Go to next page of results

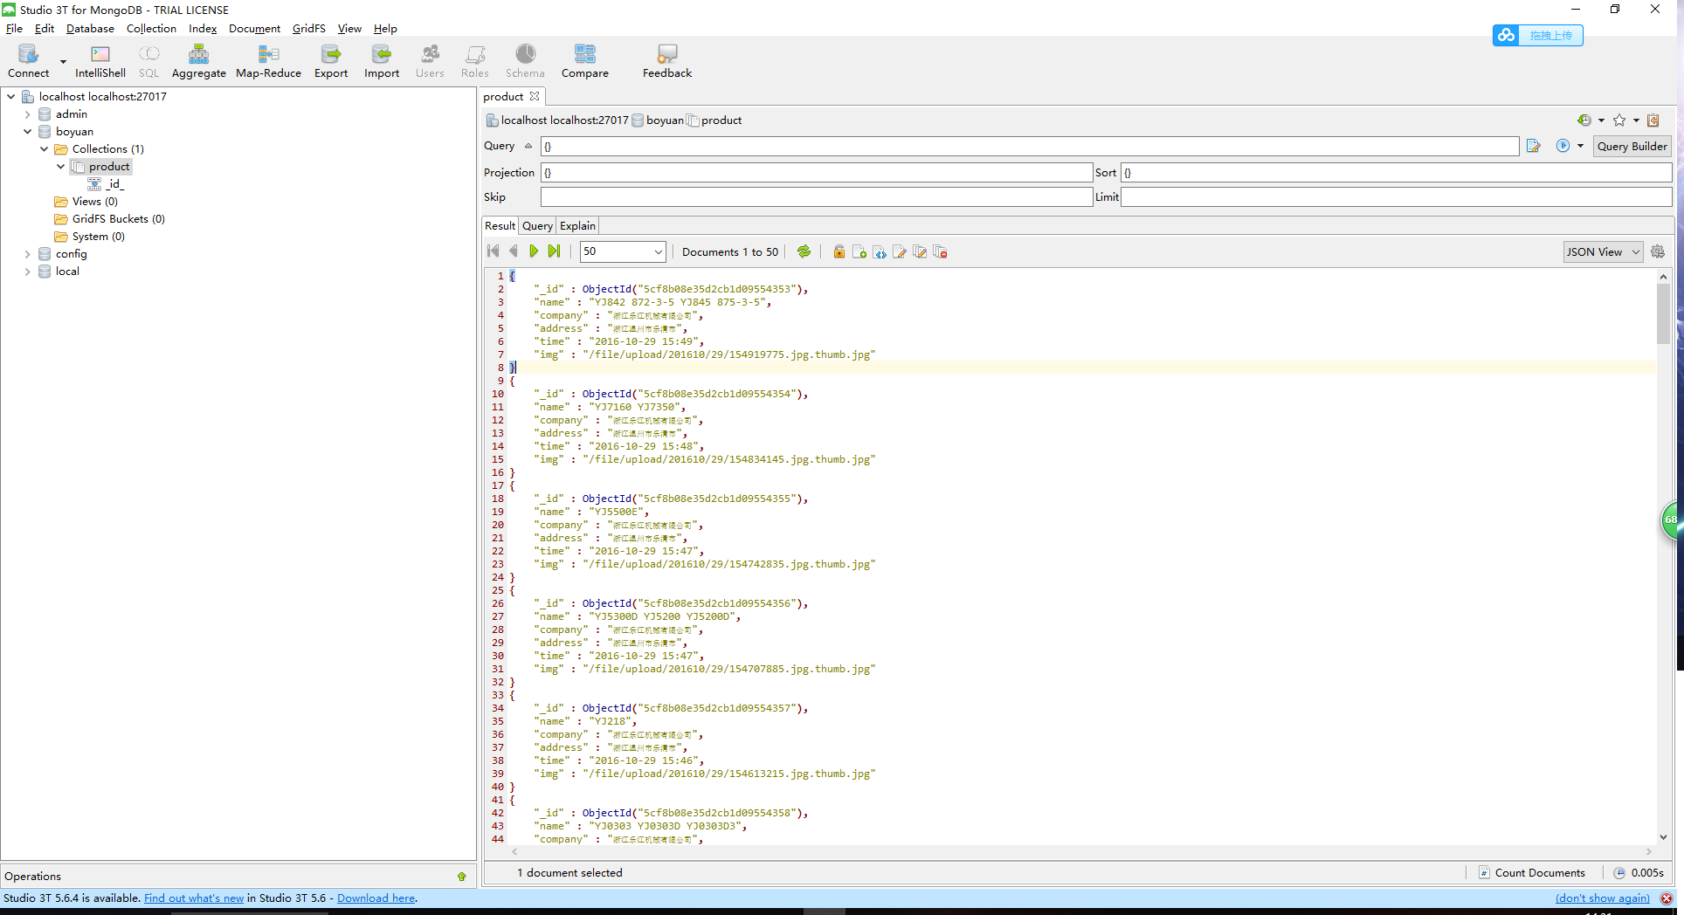pyautogui.click(x=534, y=251)
